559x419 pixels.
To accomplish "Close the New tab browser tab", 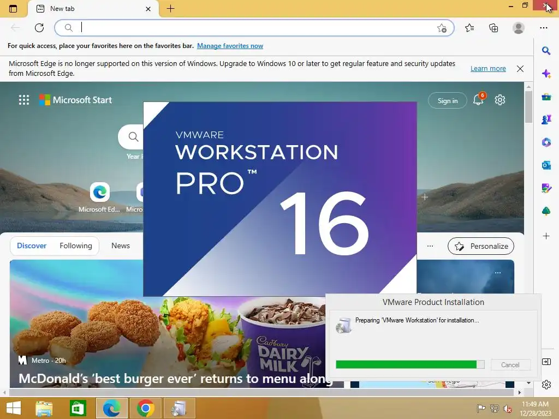I will click(148, 9).
